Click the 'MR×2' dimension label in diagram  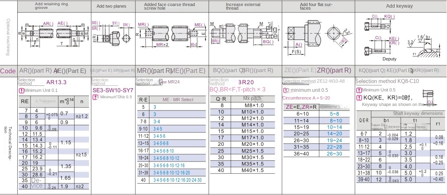[162, 45]
